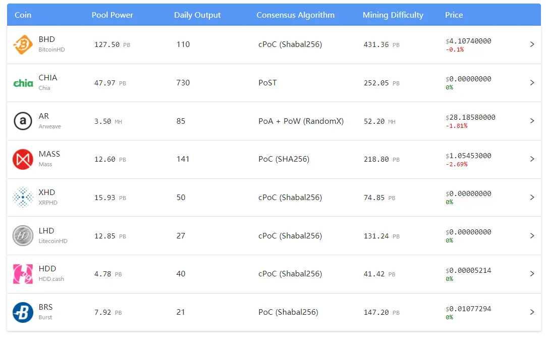Image resolution: width=546 pixels, height=337 pixels.
Task: Click the PoST consensus algorithm cell
Action: click(267, 83)
